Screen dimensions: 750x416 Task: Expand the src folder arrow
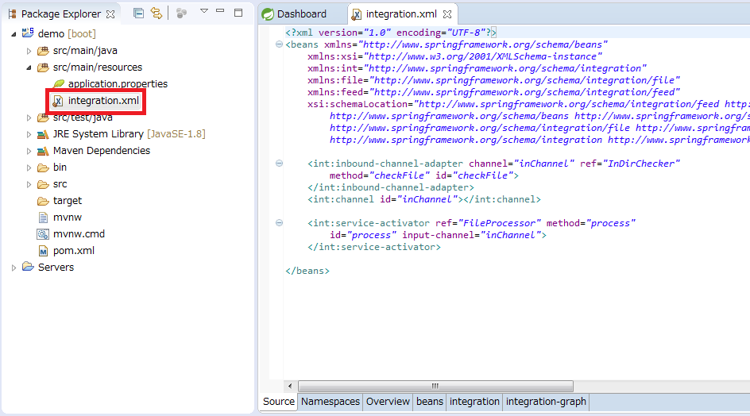tap(29, 184)
